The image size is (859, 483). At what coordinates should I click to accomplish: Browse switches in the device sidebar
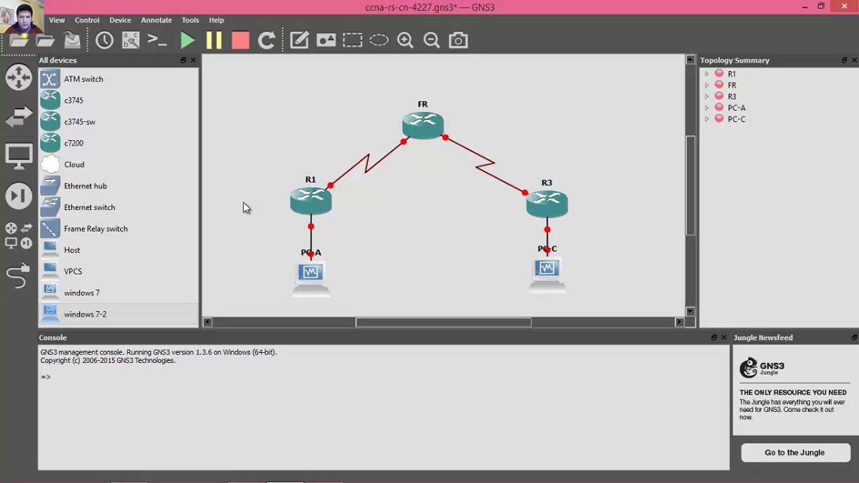(x=19, y=117)
